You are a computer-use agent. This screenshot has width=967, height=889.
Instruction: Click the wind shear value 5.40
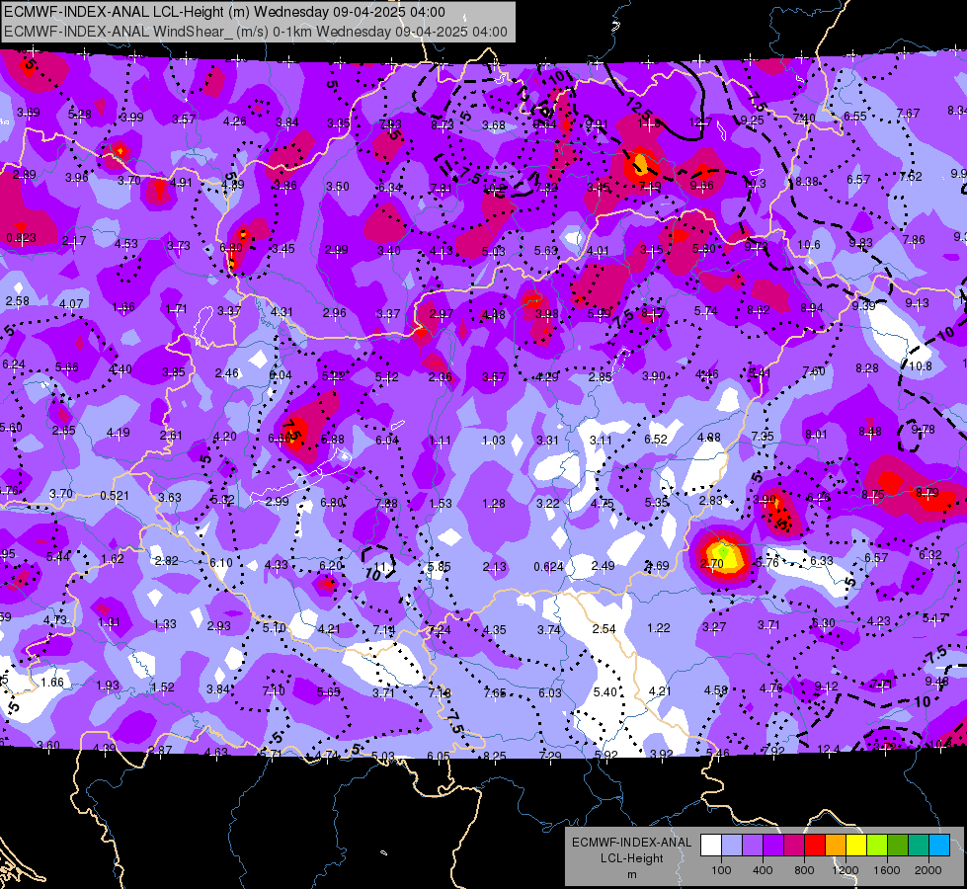(x=604, y=692)
